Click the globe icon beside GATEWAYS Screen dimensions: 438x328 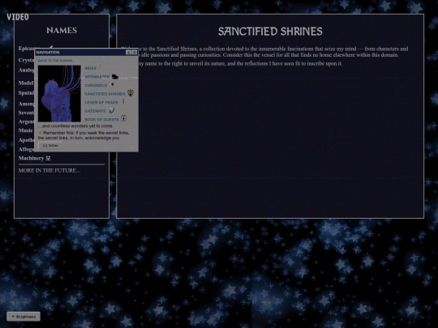111,110
